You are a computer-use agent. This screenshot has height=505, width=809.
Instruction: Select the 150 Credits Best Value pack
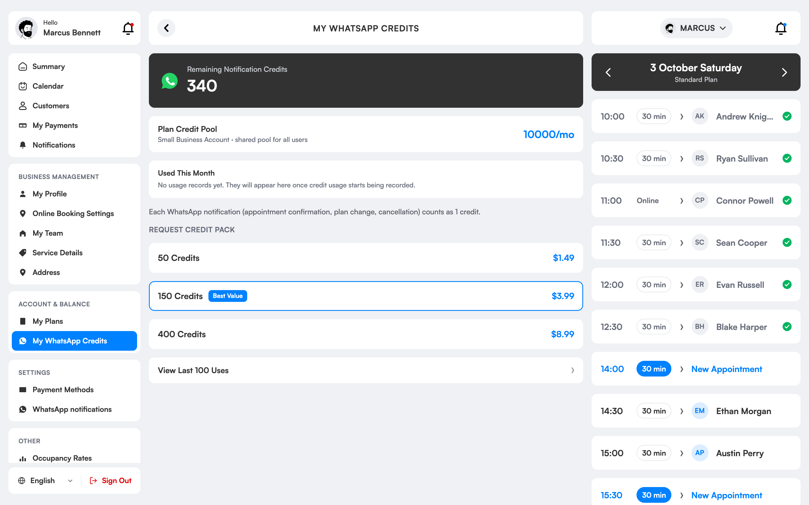366,296
